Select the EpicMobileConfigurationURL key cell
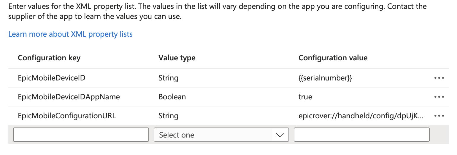The height and width of the screenshot is (155, 457). [67, 116]
